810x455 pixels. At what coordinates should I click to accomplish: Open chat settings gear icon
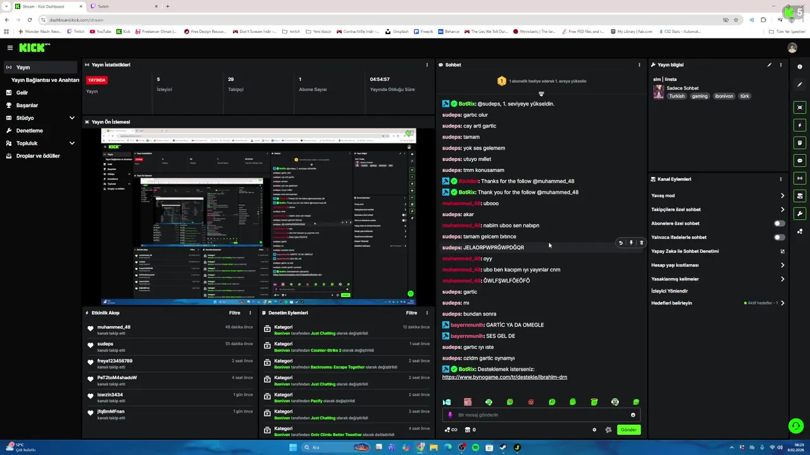click(594, 430)
